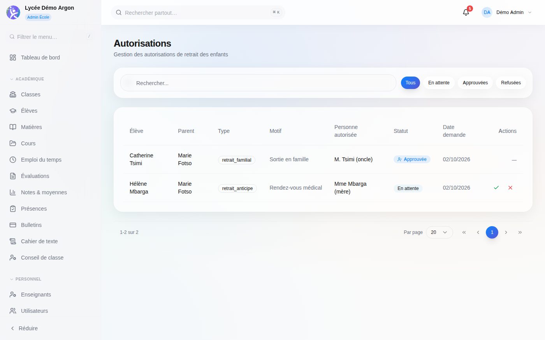
Task: Go to next page
Action: click(x=506, y=232)
